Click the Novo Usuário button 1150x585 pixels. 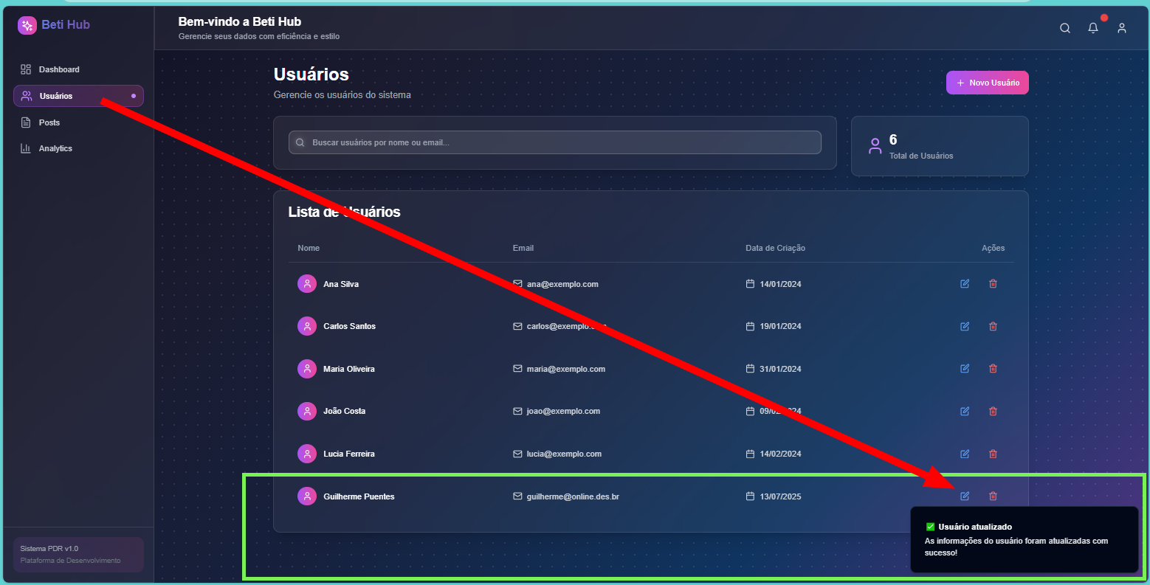click(x=987, y=82)
